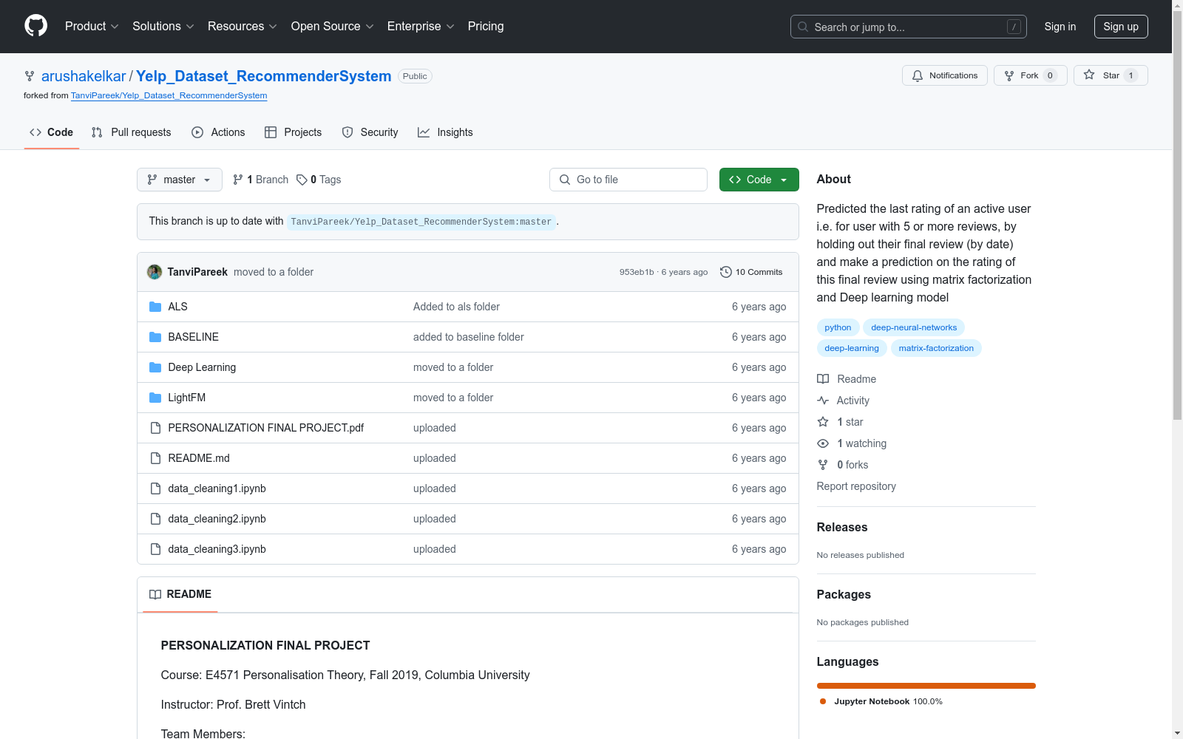Image resolution: width=1183 pixels, height=739 pixels.
Task: Click the GitHub logo icon
Action: [35, 26]
